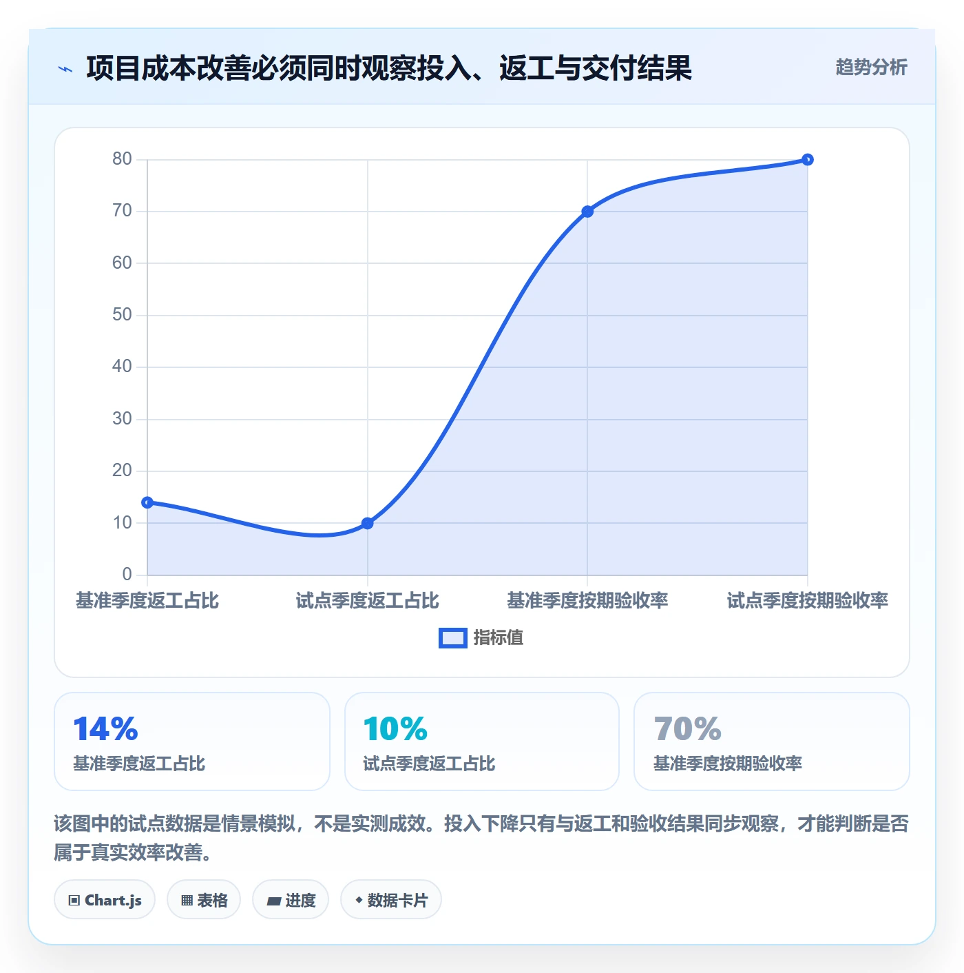
Task: Select the 进度 tag chip
Action: [291, 900]
